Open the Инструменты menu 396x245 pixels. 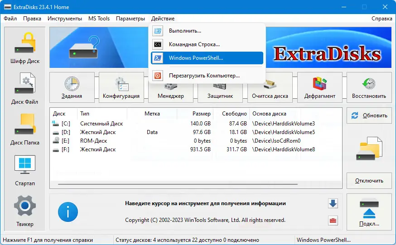tap(65, 19)
